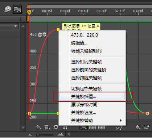Image resolution: width=152 pixels, height=138 pixels.
Task: Select the keyframe at the graph's far right
Action: tap(147, 113)
